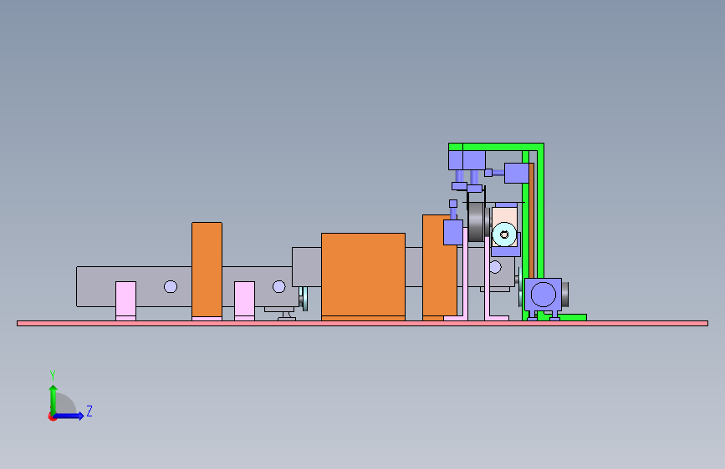The image size is (725, 469).
Task: Select the long pink base plate
Action: coord(363,324)
